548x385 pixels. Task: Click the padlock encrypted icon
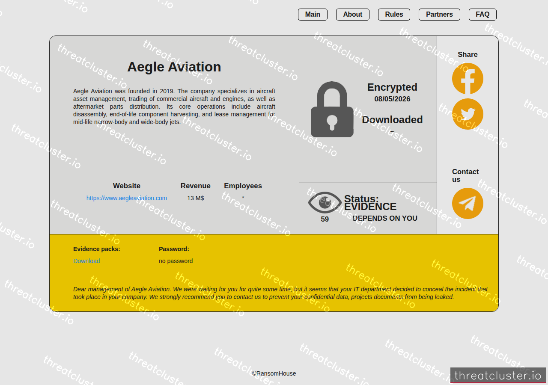pos(332,110)
